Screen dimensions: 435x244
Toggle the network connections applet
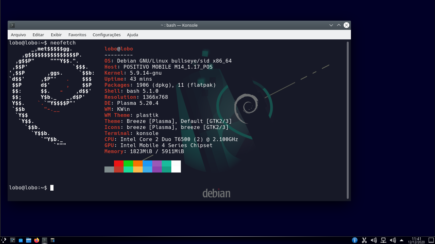pyautogui.click(x=383, y=240)
